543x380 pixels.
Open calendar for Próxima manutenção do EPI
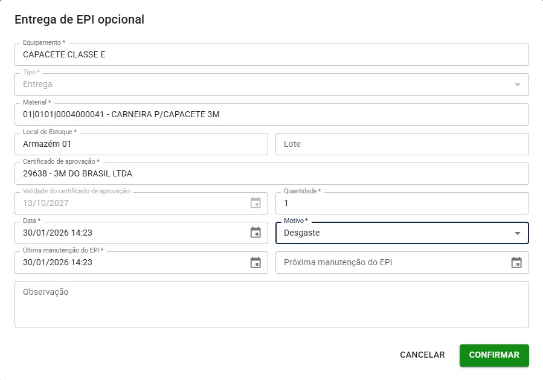[x=516, y=262]
